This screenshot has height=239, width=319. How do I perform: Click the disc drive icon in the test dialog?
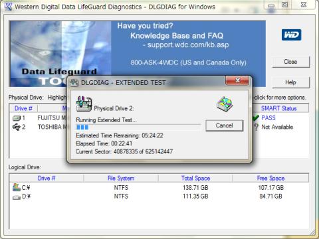[225, 104]
